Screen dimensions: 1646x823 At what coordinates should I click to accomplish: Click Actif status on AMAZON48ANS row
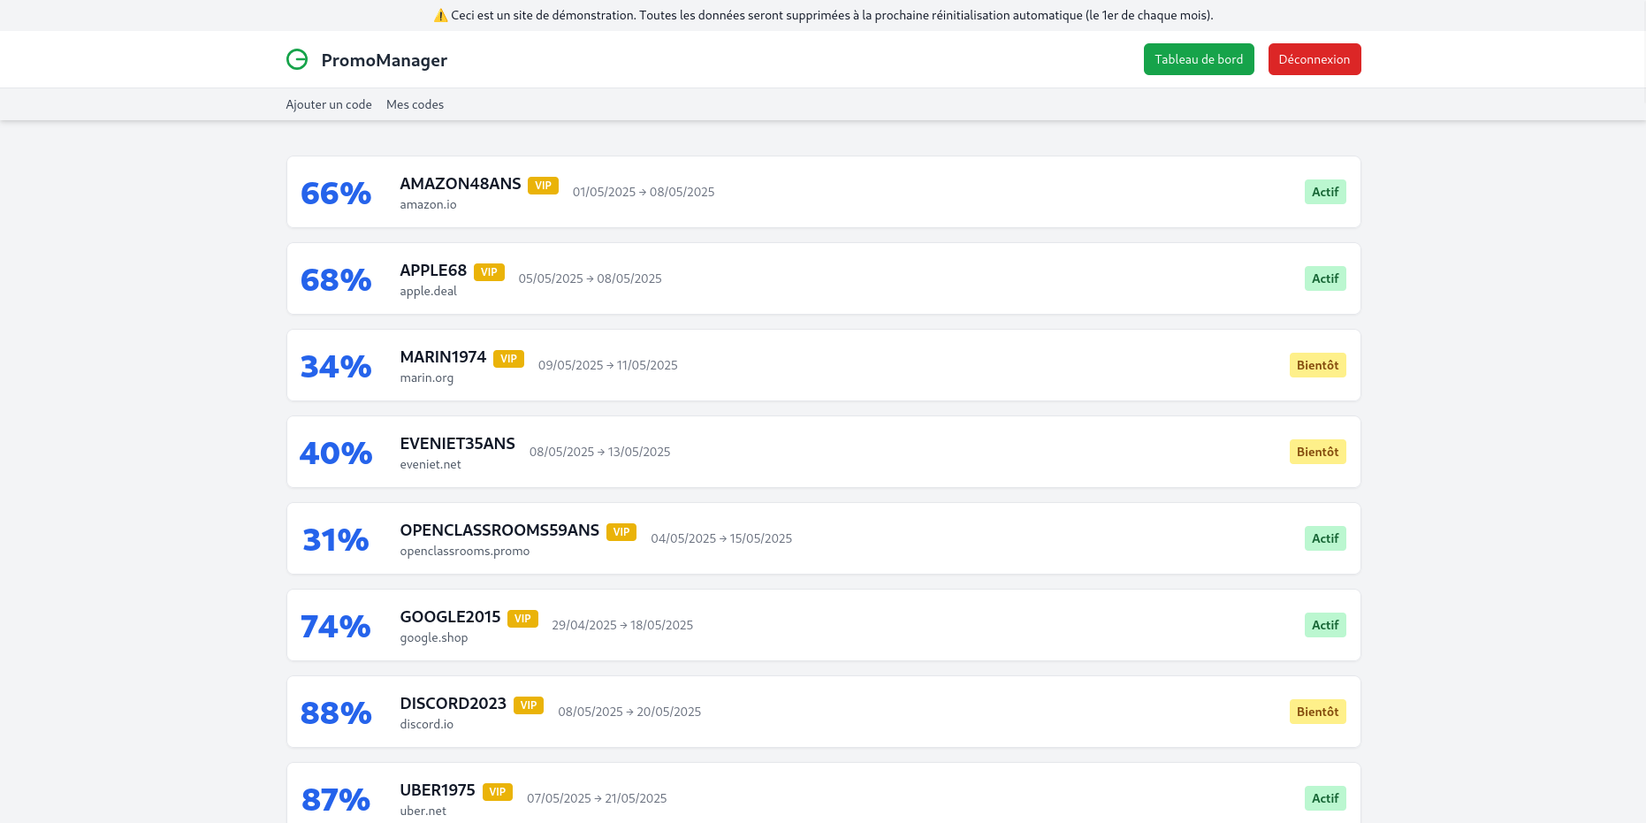click(1324, 192)
